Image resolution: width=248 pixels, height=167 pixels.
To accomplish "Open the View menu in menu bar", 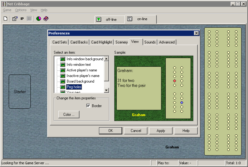I will (34, 10).
